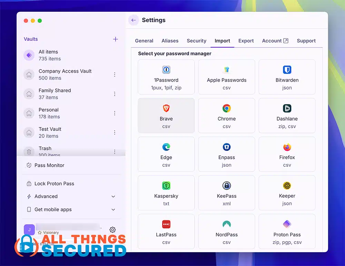Switch to the Security tab

196,41
